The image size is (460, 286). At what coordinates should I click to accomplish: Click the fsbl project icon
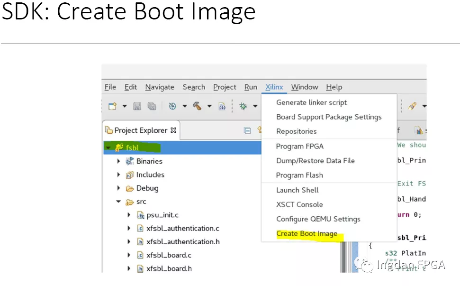point(119,148)
